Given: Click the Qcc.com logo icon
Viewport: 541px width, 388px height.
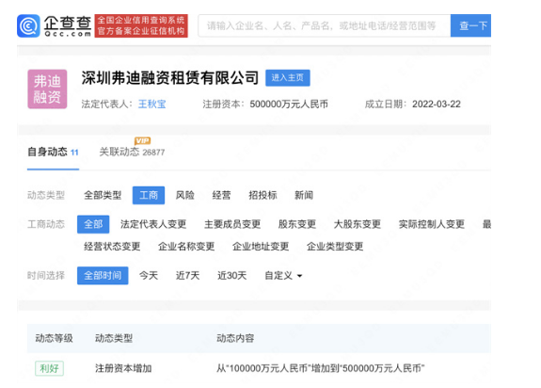Looking at the screenshot, I should tap(28, 25).
